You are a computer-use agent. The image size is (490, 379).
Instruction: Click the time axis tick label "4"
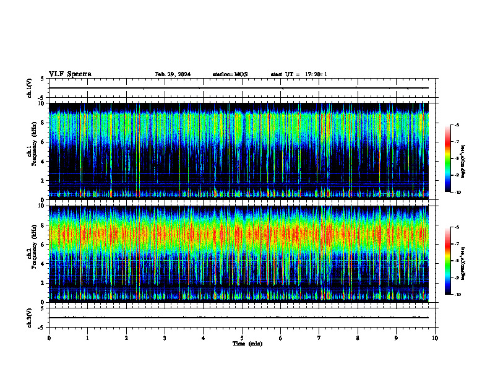coord(204,338)
